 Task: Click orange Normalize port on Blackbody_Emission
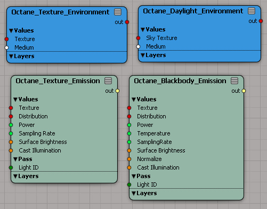tap(129, 159)
